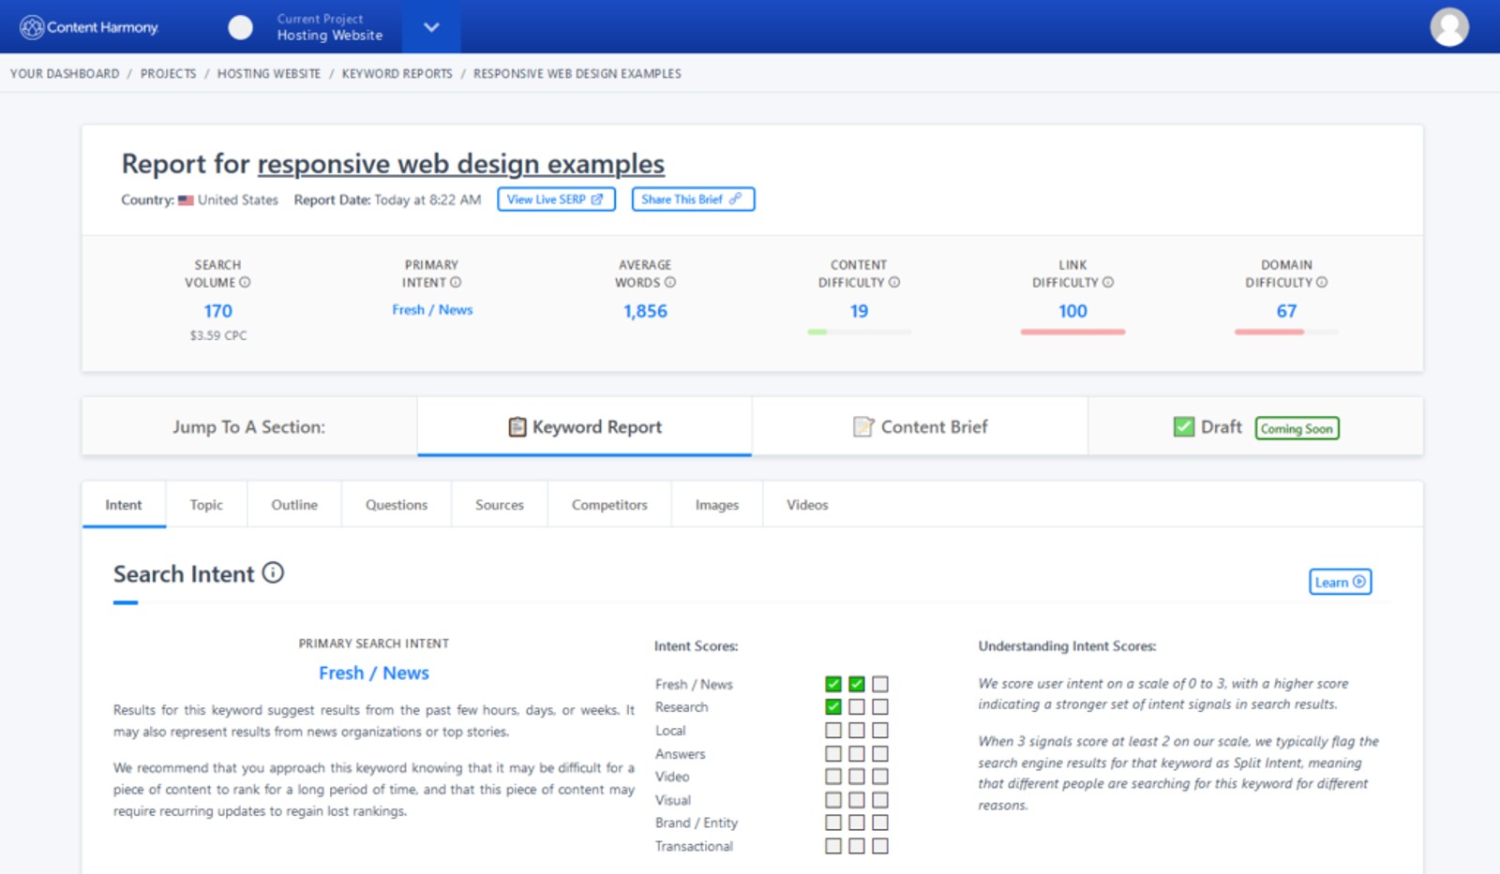The image size is (1500, 874).
Task: Click the Search Volume info icon
Action: click(x=245, y=282)
